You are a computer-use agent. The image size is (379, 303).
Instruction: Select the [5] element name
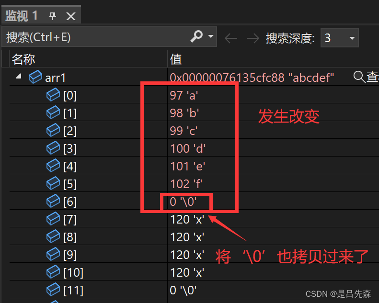click(x=70, y=184)
